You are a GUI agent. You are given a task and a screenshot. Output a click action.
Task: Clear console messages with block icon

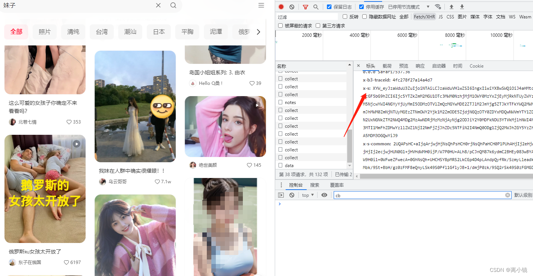pos(292,195)
